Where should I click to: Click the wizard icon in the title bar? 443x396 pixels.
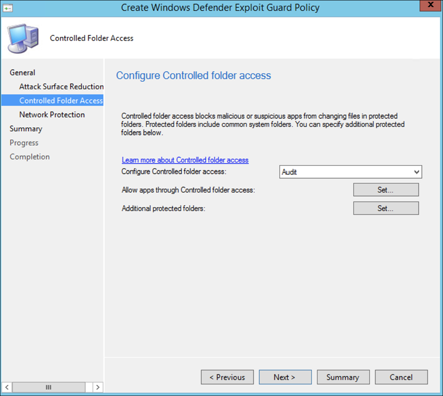point(8,8)
